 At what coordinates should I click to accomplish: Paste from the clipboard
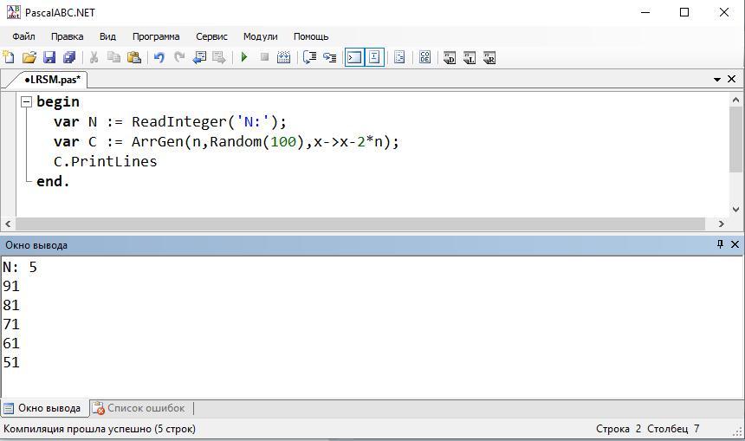tap(134, 57)
